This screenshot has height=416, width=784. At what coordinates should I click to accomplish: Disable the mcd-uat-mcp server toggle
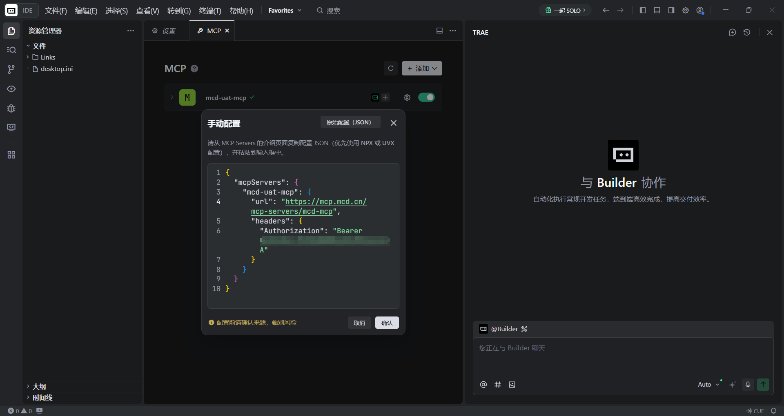(426, 97)
